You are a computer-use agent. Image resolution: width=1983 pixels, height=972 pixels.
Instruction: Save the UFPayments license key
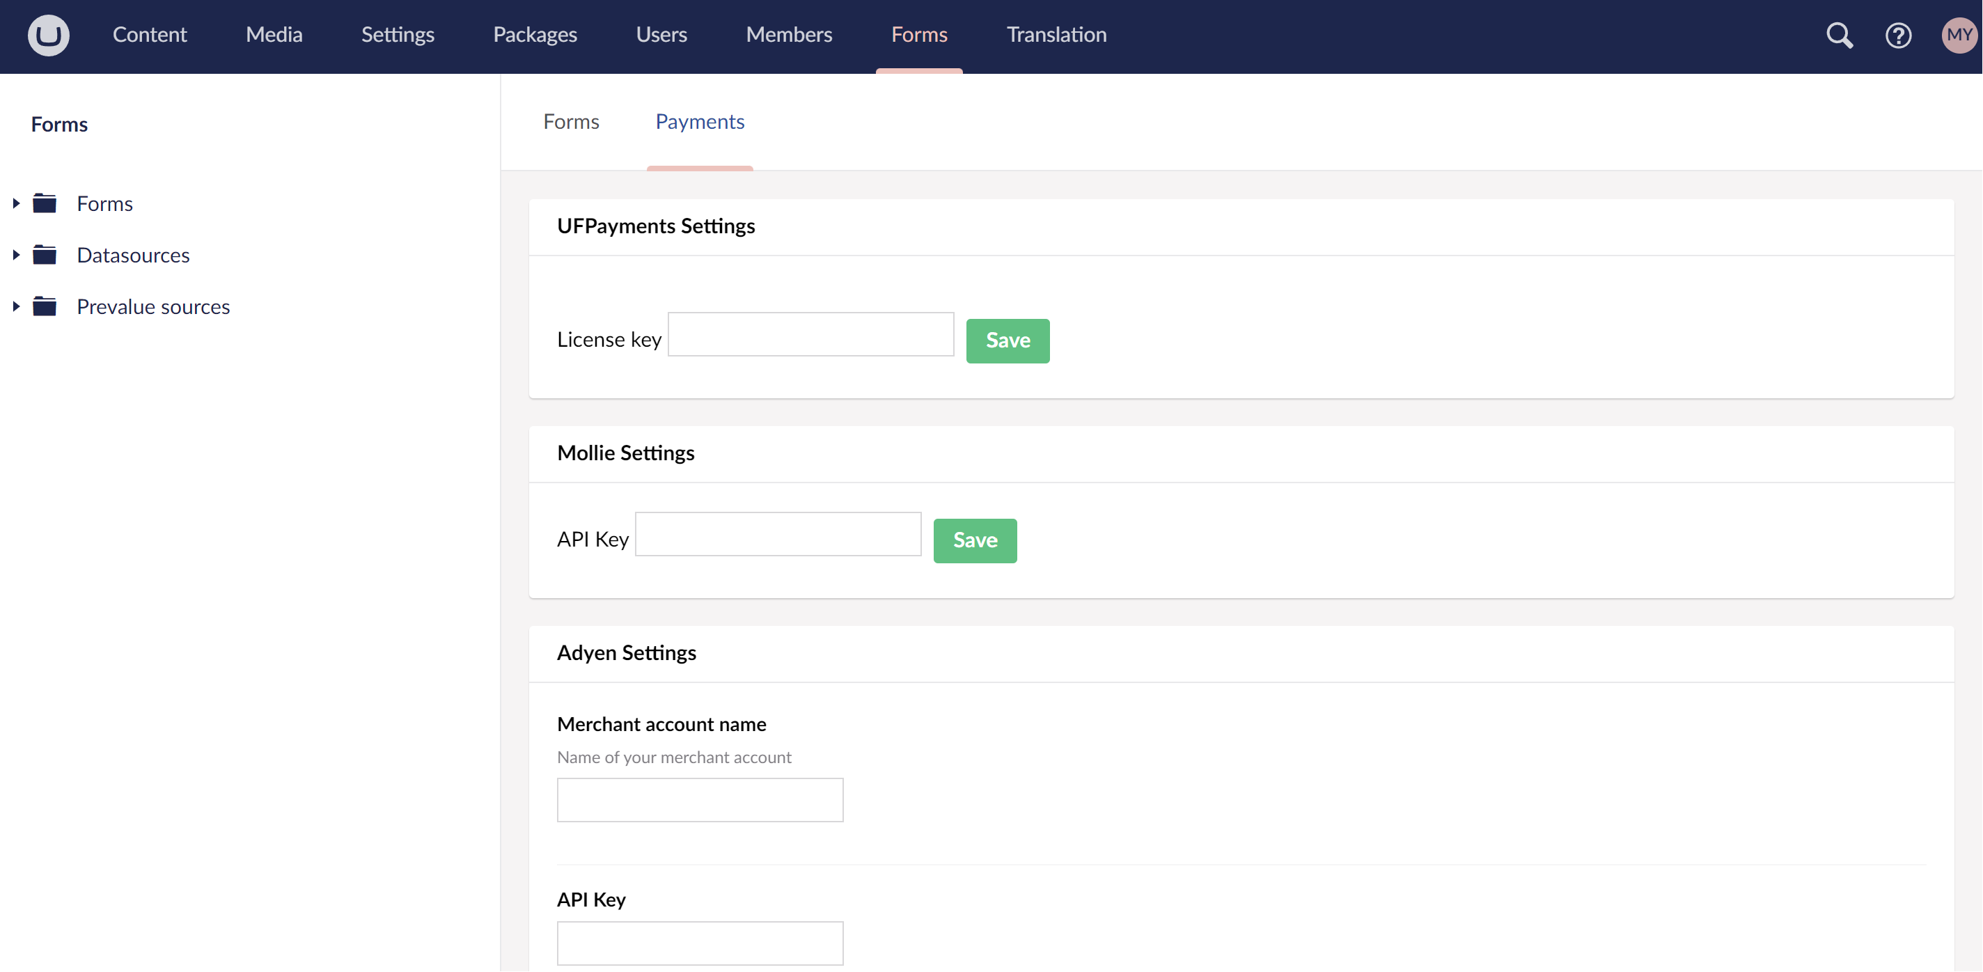(1008, 341)
